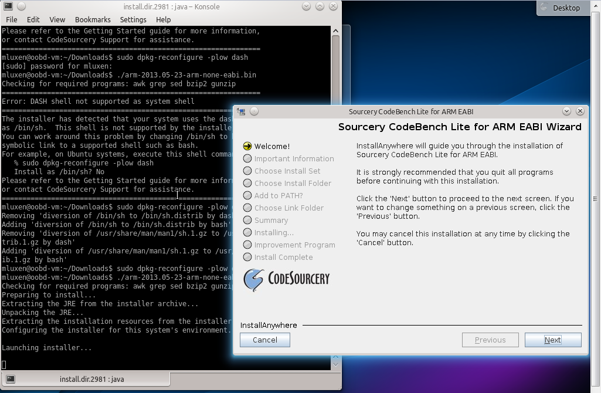Click the Konsole terminal icon in title bar
The height and width of the screenshot is (393, 601).
pos(8,6)
